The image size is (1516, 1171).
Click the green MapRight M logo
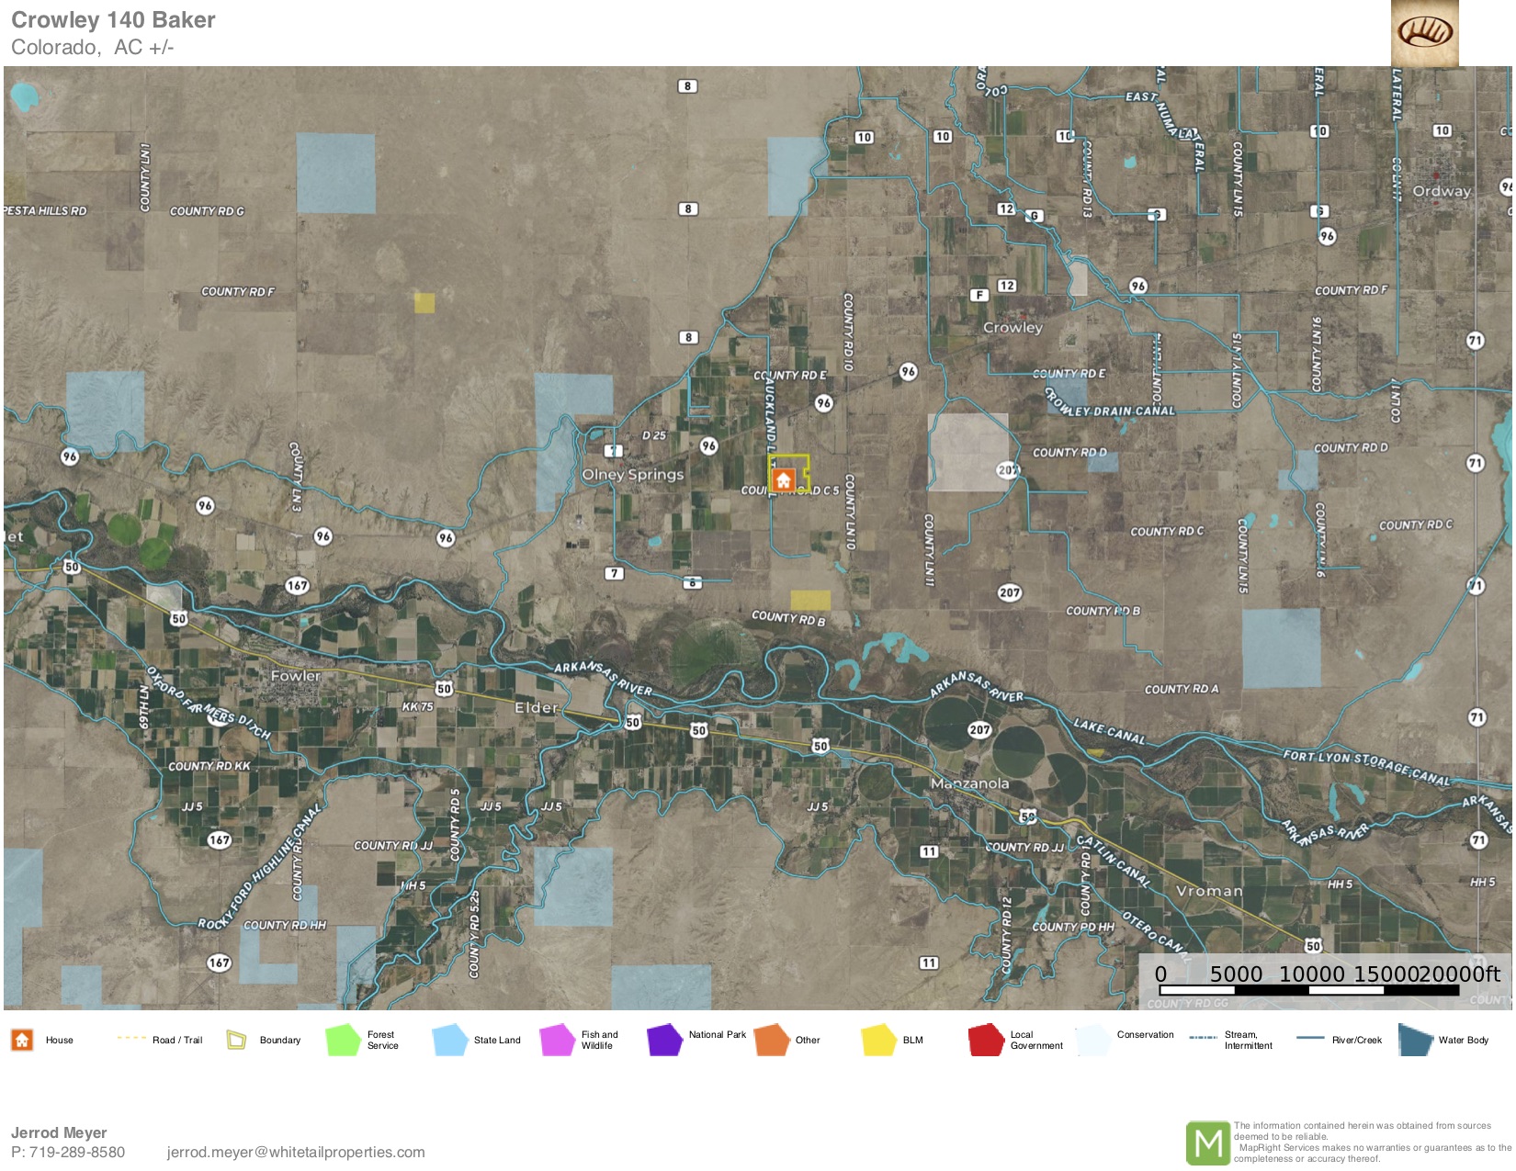[1207, 1143]
